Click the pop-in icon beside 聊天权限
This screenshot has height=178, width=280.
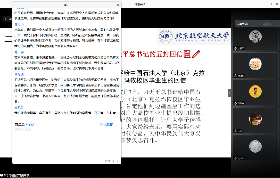(x=117, y=124)
